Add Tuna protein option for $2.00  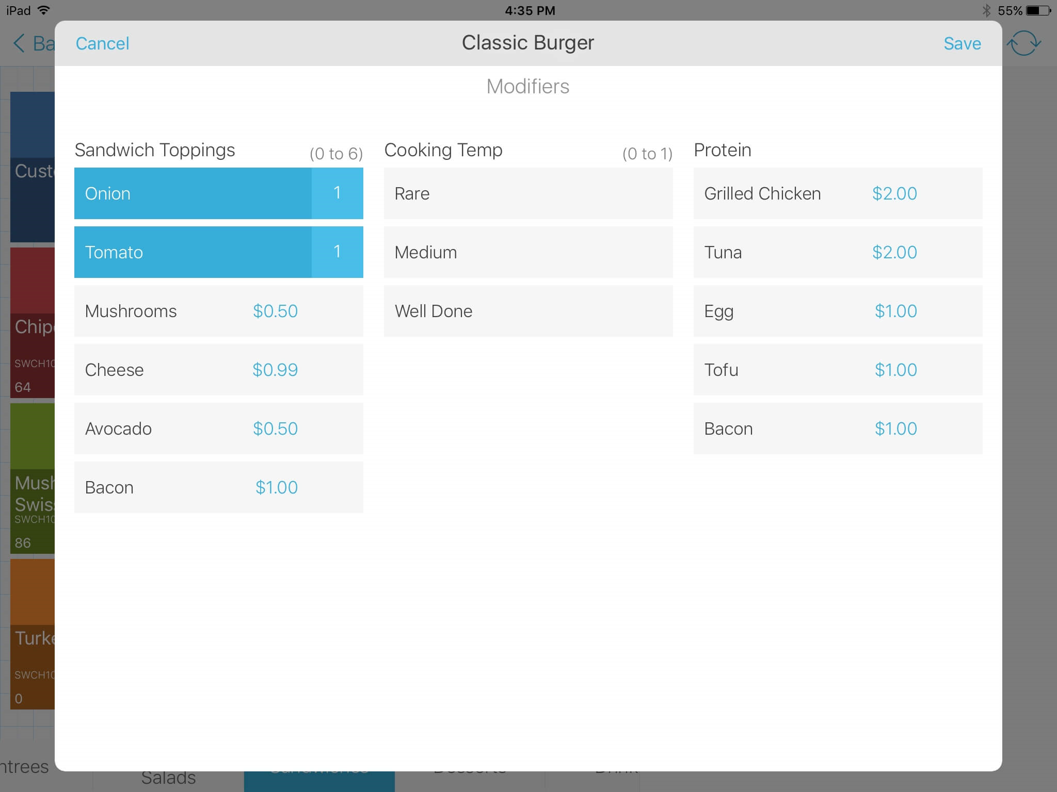point(837,252)
